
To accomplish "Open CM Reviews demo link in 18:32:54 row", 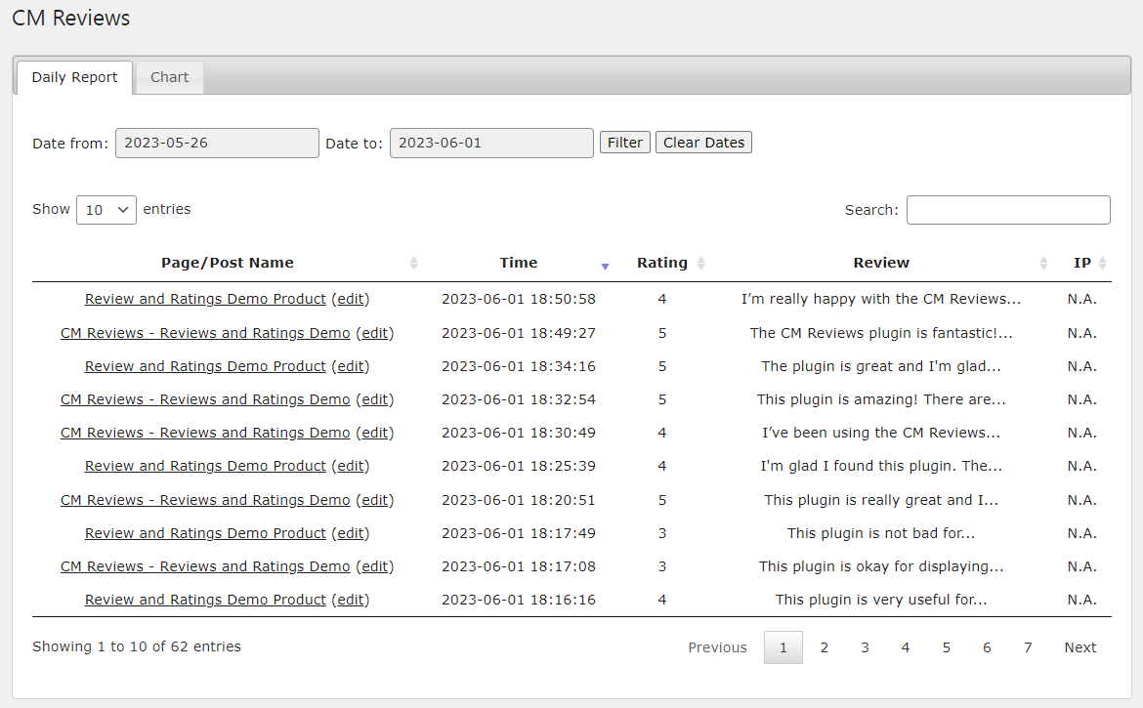I will [205, 399].
